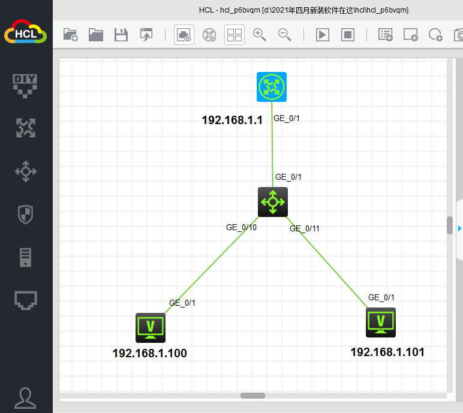Click the GE_0/11 interface label
The image size is (463, 413).
point(305,228)
